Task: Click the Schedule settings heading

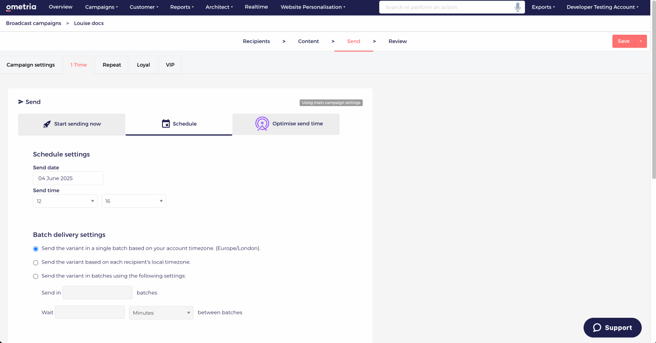Action: (61, 154)
